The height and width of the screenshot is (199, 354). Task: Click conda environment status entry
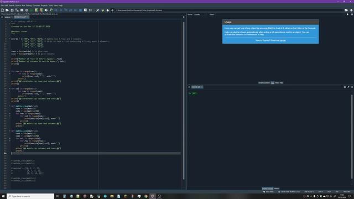(x=289, y=192)
